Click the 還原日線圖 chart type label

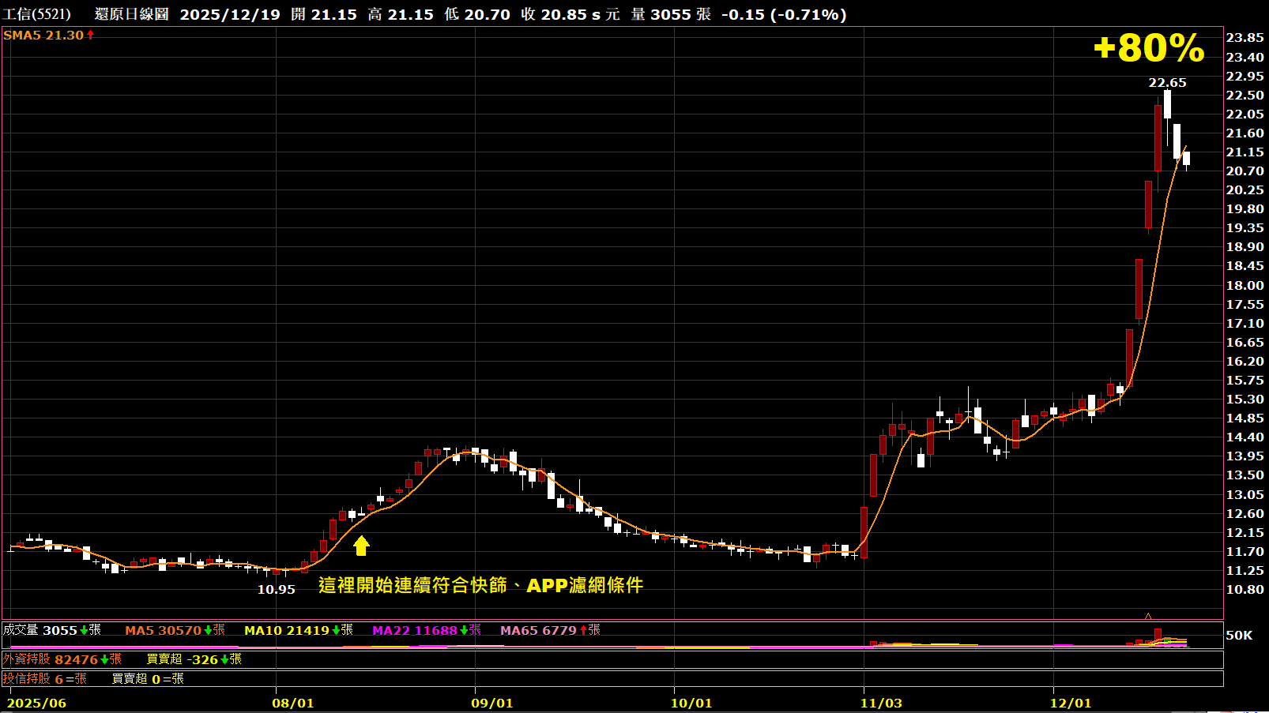(x=131, y=14)
